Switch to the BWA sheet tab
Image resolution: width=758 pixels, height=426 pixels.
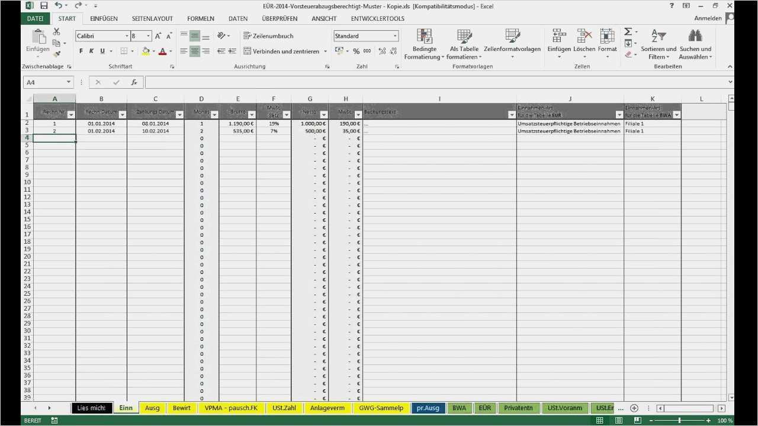point(459,408)
